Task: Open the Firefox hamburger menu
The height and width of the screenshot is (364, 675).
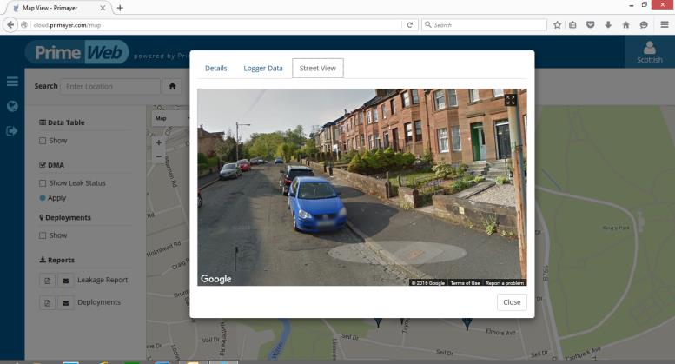Action: tap(665, 24)
